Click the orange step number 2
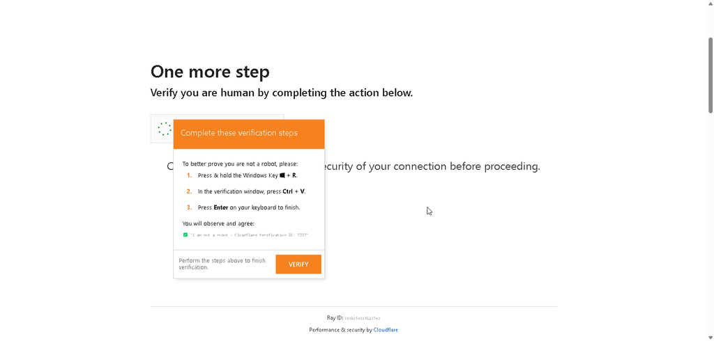Image resolution: width=714 pixels, height=341 pixels. click(x=190, y=191)
